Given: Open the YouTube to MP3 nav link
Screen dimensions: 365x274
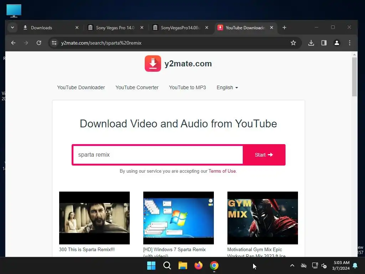Looking at the screenshot, I should tap(187, 87).
